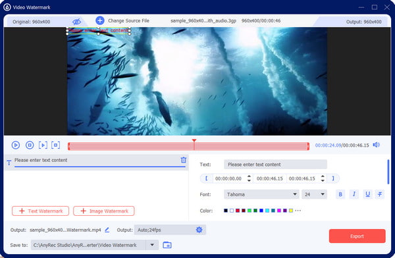Open the save folder browser icon
Image resolution: width=395 pixels, height=258 pixels.
[x=167, y=245]
